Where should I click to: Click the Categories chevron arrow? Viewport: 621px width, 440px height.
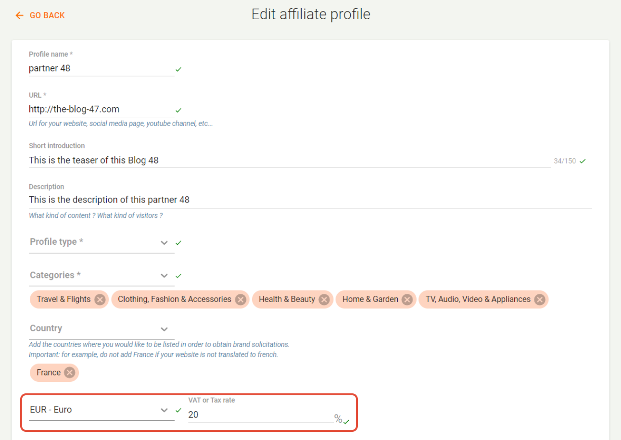[165, 276]
